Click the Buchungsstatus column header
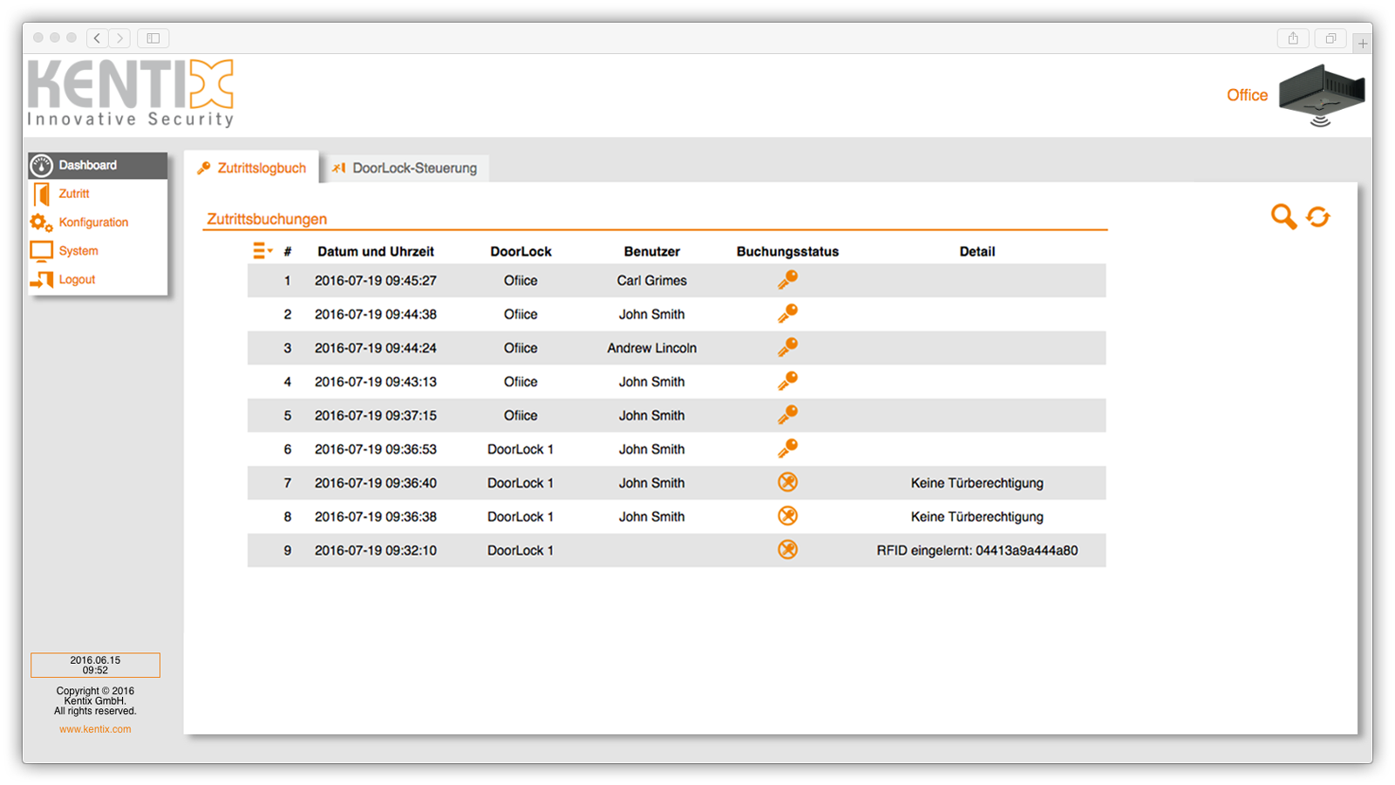1395x785 pixels. click(787, 251)
